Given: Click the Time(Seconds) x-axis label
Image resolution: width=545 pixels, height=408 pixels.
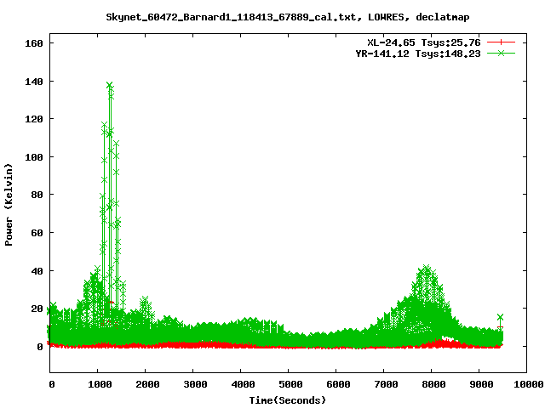Looking at the screenshot, I should click(x=288, y=400).
